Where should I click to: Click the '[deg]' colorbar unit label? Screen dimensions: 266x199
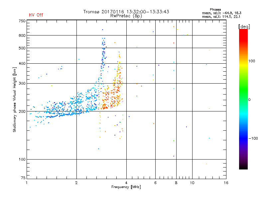(x=244, y=27)
